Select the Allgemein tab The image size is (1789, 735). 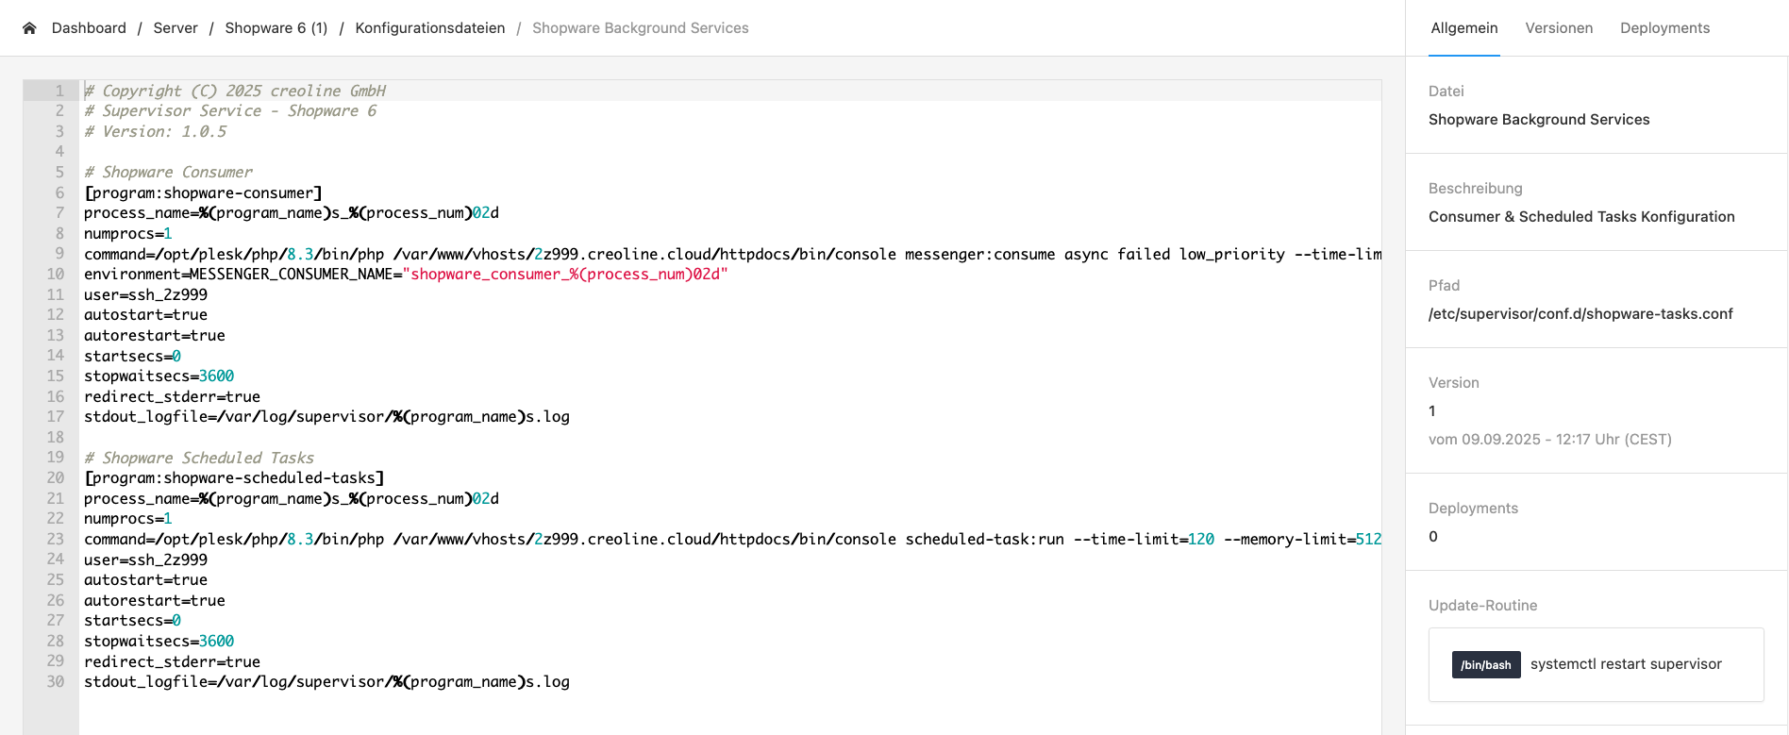tap(1464, 28)
